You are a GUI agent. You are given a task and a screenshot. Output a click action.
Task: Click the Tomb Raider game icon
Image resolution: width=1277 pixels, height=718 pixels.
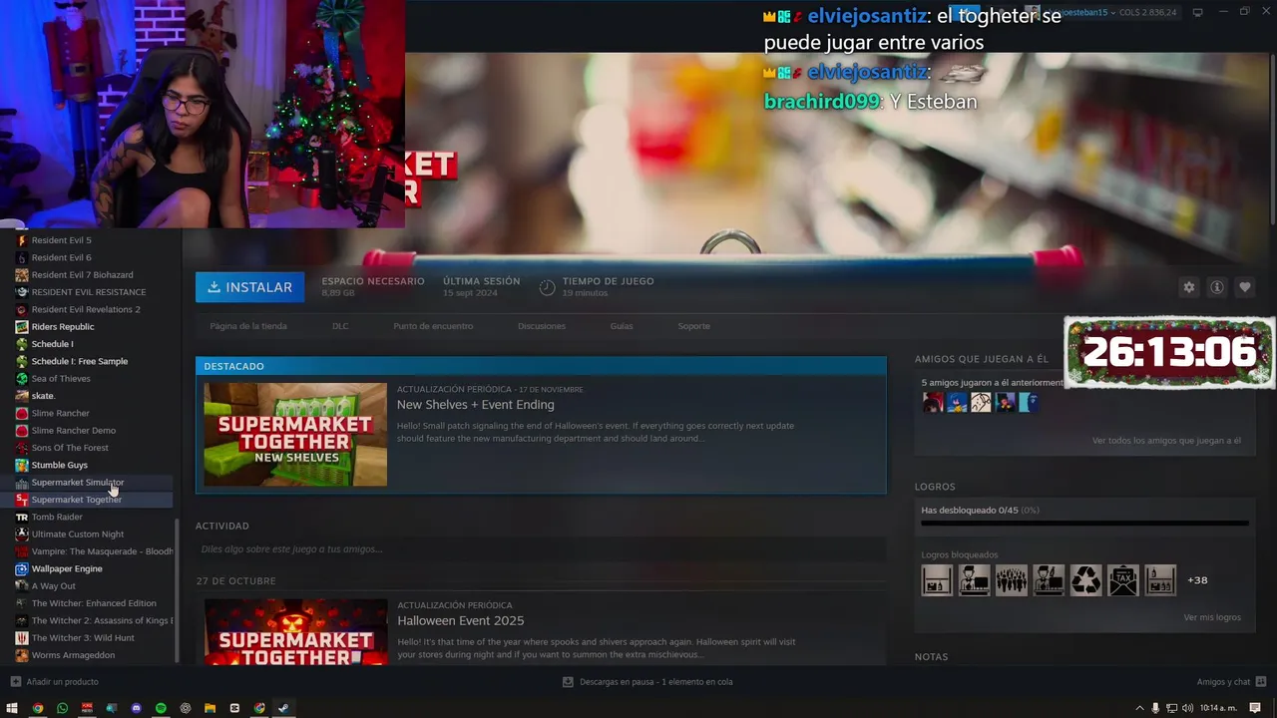[x=22, y=518]
